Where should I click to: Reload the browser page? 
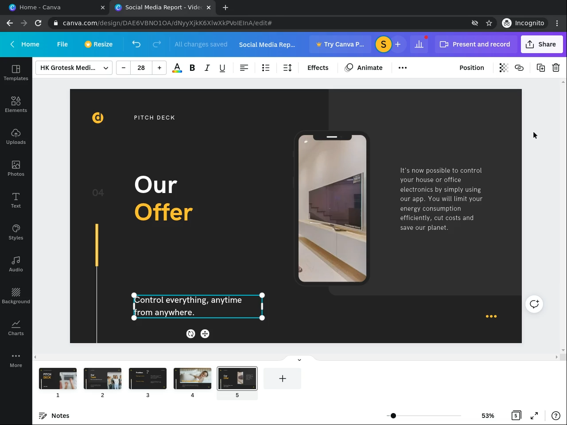pyautogui.click(x=38, y=23)
